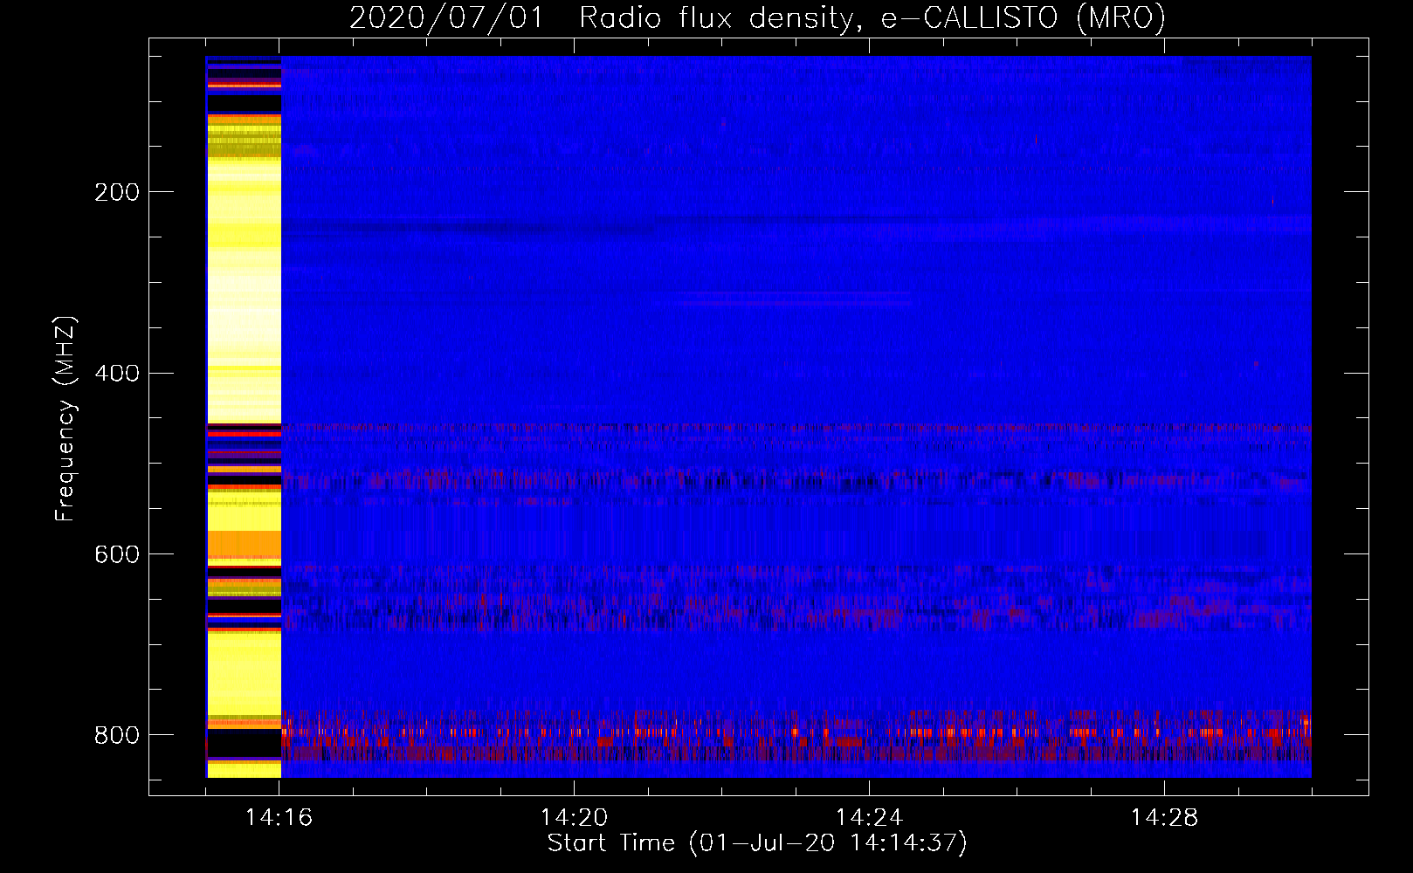Click the 'Frequency (MHZ)' axis label

(x=65, y=418)
